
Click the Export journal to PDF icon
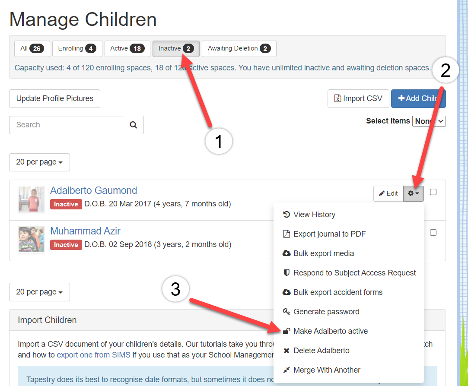(286, 234)
